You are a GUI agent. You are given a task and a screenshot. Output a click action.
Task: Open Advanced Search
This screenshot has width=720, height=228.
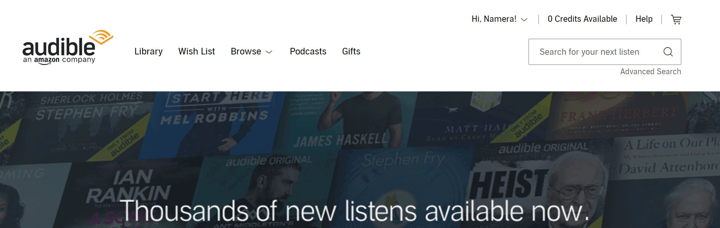(x=650, y=72)
